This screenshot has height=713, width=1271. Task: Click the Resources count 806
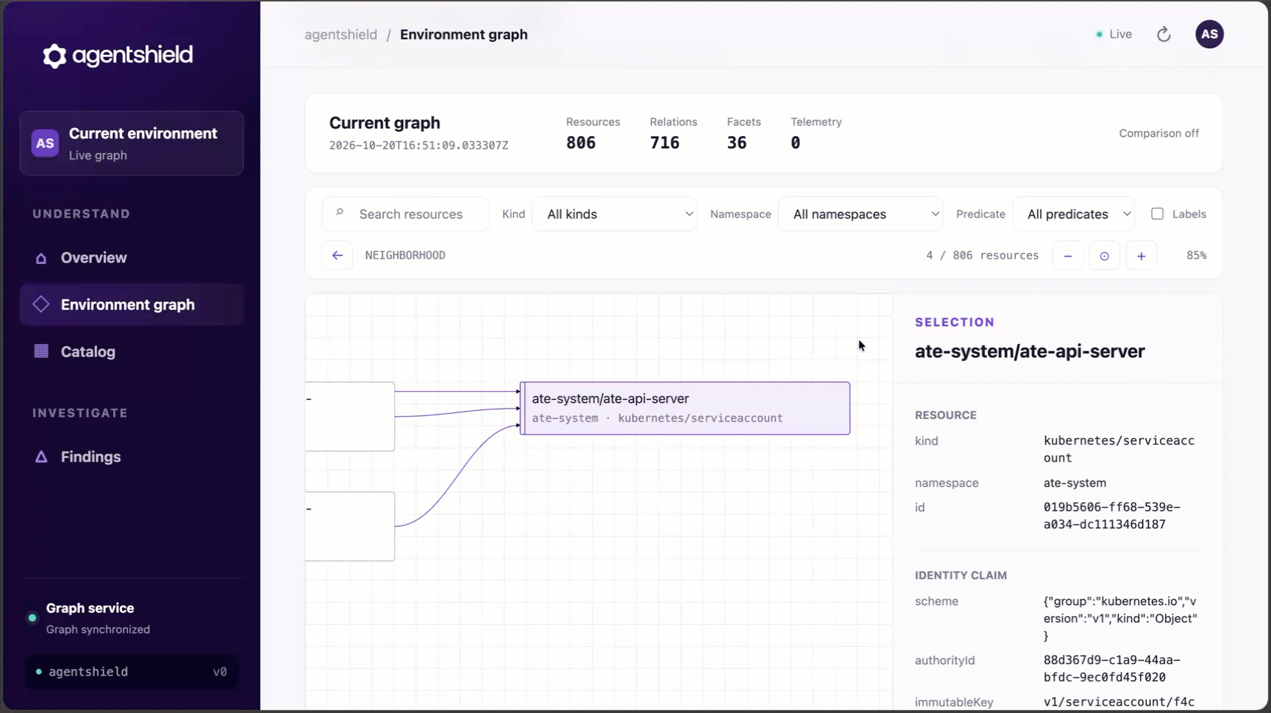pos(581,143)
